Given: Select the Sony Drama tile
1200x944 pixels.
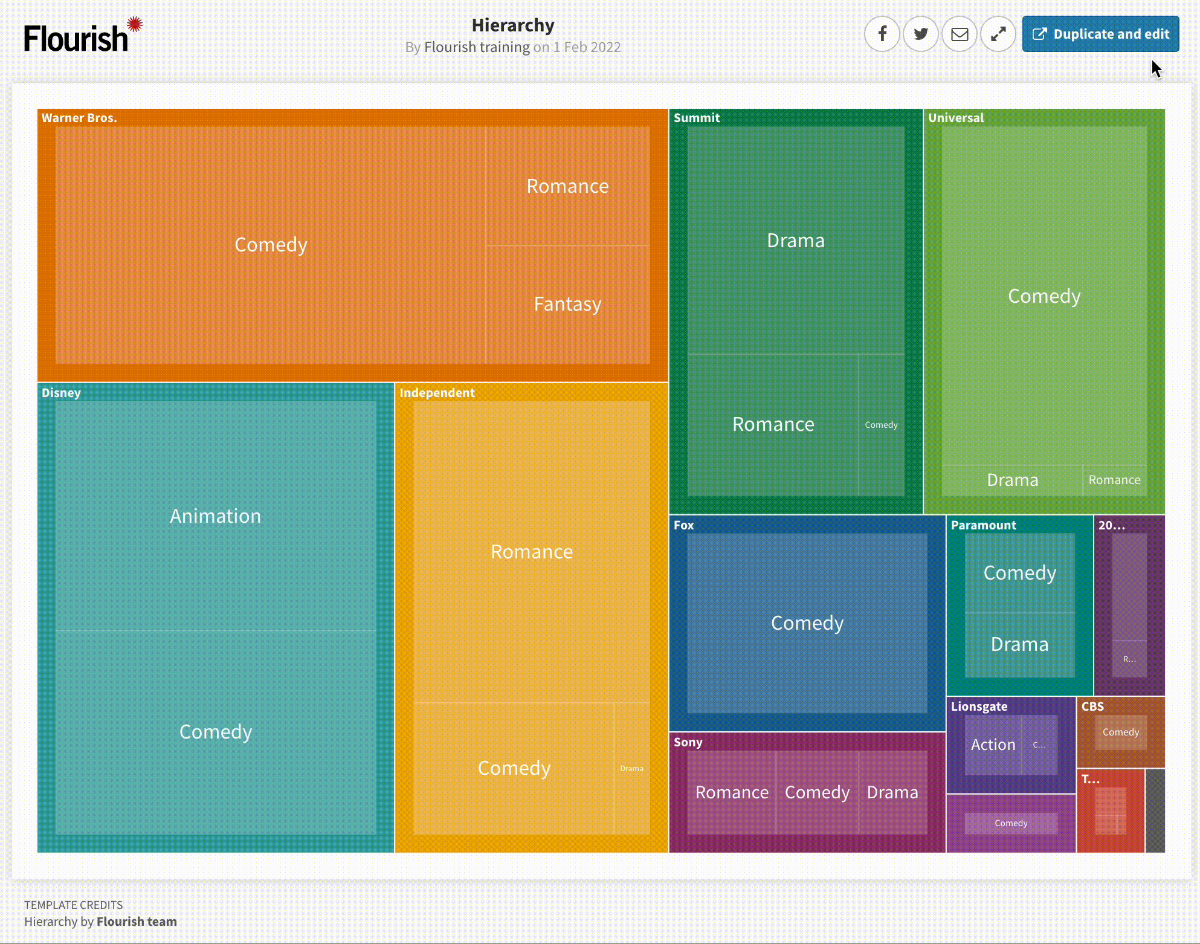Looking at the screenshot, I should [x=893, y=792].
